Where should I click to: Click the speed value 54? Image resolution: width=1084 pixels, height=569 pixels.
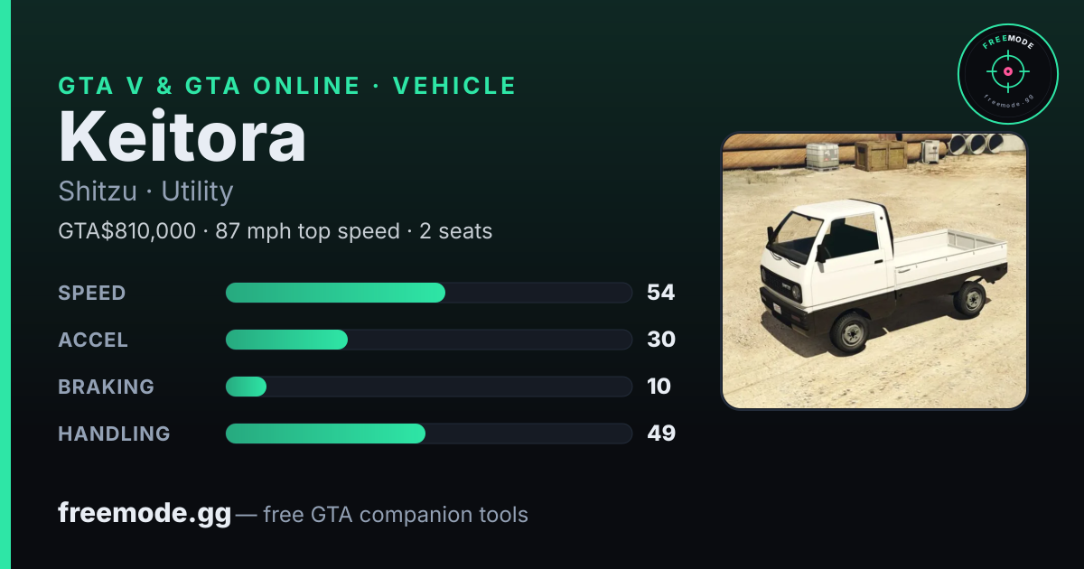click(x=661, y=293)
